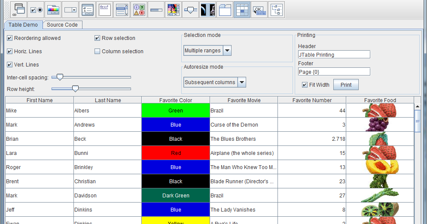Click the Favorite Number column header
This screenshot has height=224, width=427.
point(312,100)
